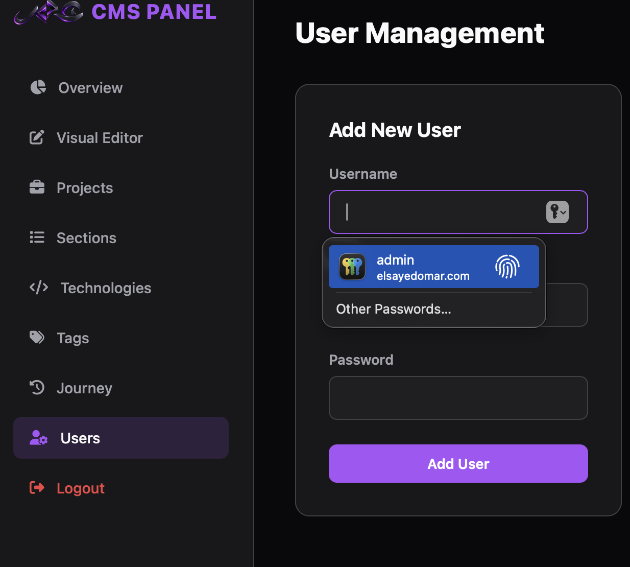Click the User Management heading
This screenshot has height=567, width=630.
(x=420, y=33)
